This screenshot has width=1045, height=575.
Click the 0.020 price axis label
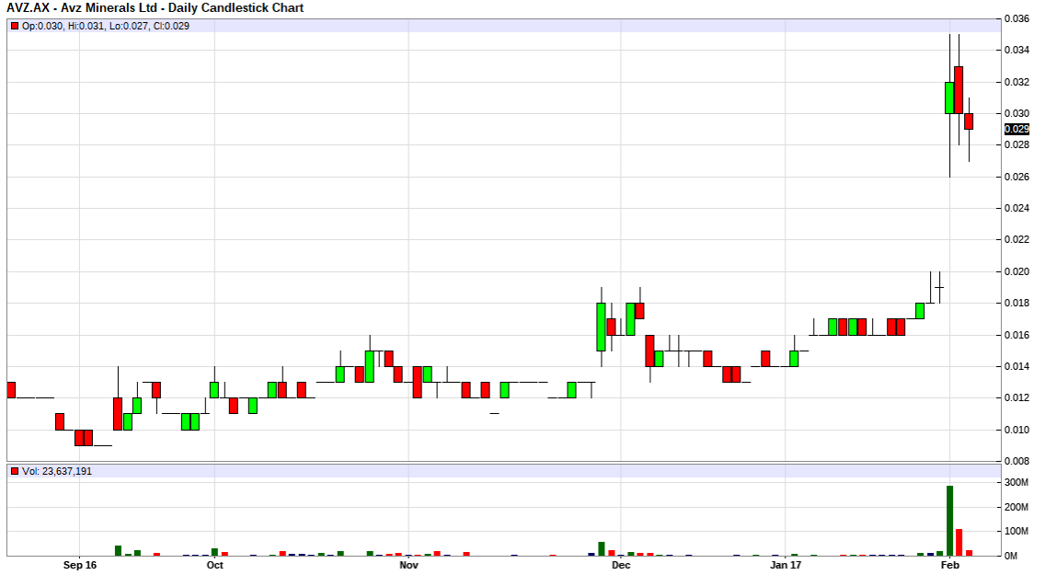1016,271
